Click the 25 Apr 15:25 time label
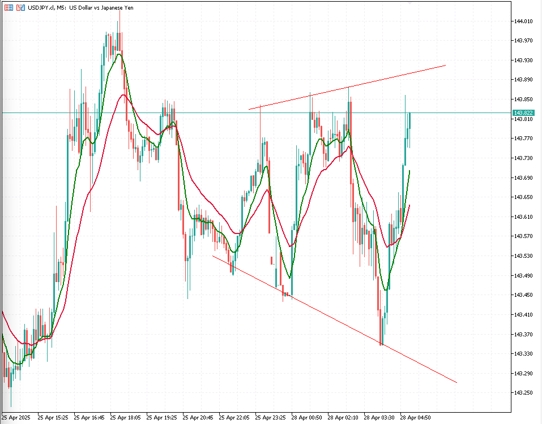Image resolution: width=542 pixels, height=424 pixels. pyautogui.click(x=53, y=417)
